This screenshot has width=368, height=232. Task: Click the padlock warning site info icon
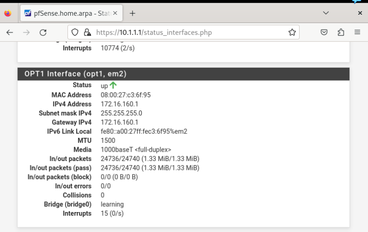(x=87, y=32)
